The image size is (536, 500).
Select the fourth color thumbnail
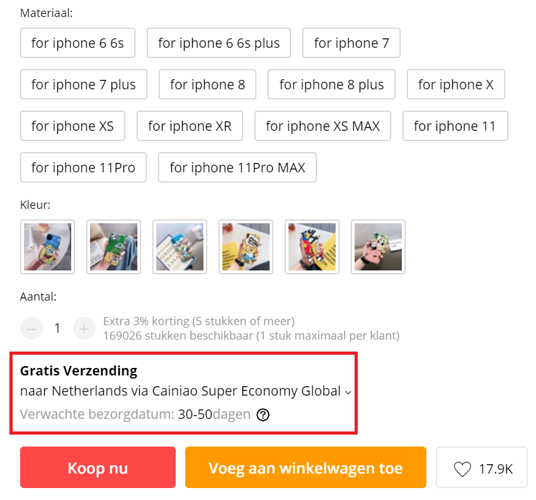point(246,247)
